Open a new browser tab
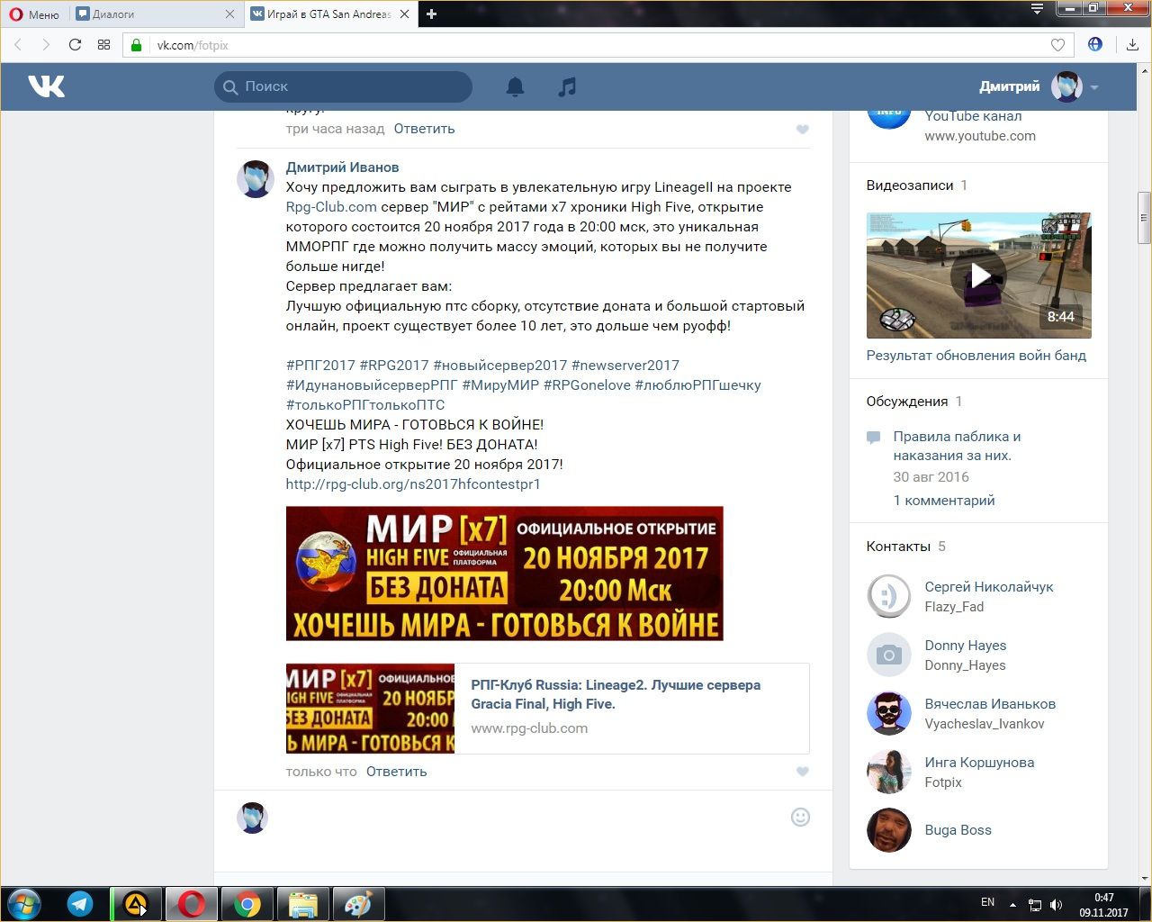This screenshot has width=1152, height=922. [431, 14]
